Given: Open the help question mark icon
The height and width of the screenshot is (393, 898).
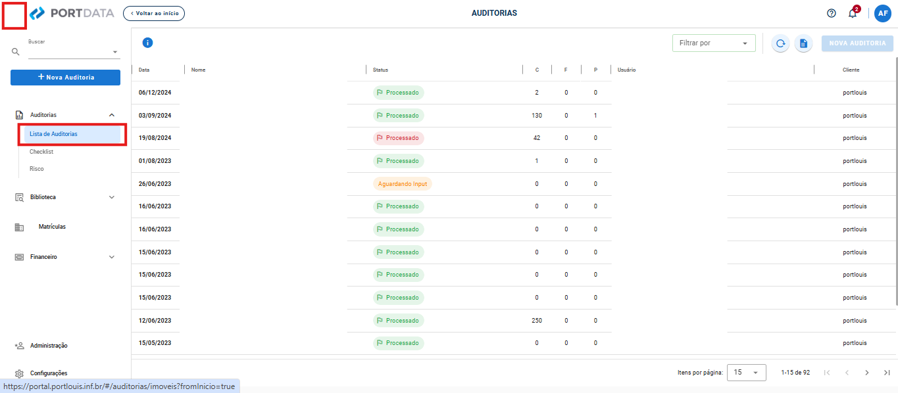Looking at the screenshot, I should [x=832, y=13].
